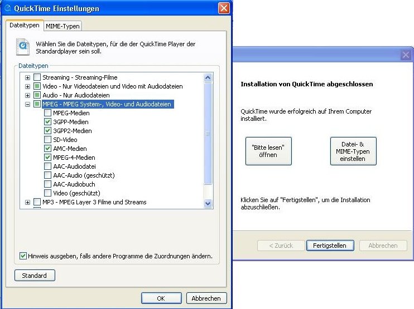The image size is (414, 309).
Task: Expand the Audio - Nur Audiodateien group
Action: tap(27, 95)
